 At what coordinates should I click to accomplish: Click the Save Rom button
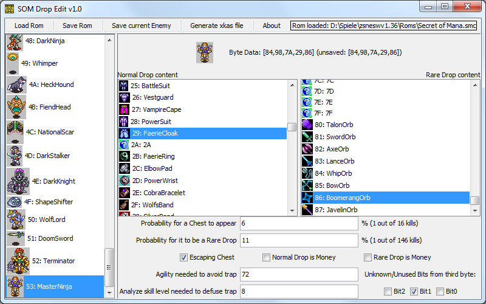click(78, 26)
